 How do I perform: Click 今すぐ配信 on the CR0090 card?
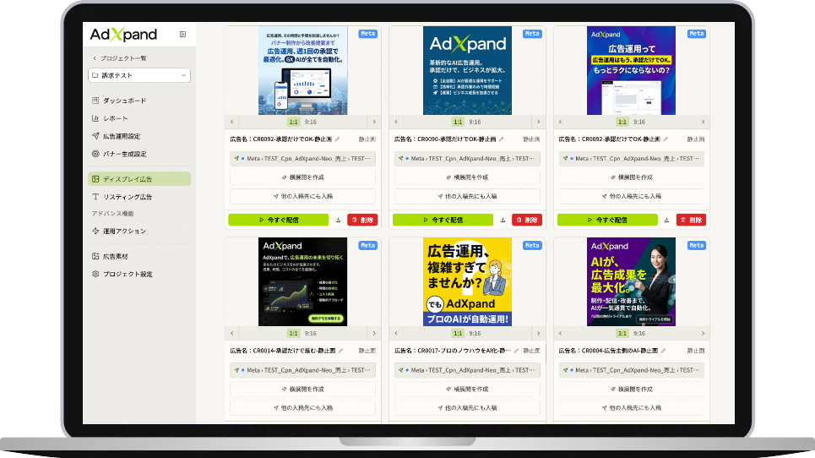pyautogui.click(x=443, y=220)
